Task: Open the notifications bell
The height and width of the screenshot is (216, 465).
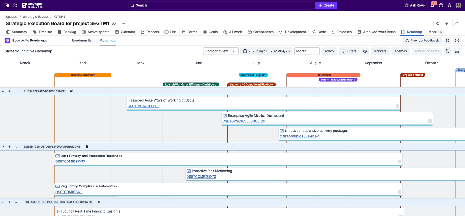Action: coord(432,5)
